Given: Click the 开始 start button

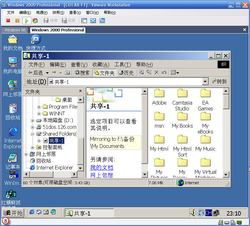Looking at the screenshot, I should 13,213.
